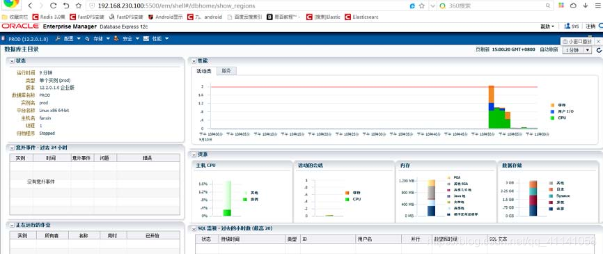
Task: Open the dropdown arrow beside 360 search
Action: (432, 6)
